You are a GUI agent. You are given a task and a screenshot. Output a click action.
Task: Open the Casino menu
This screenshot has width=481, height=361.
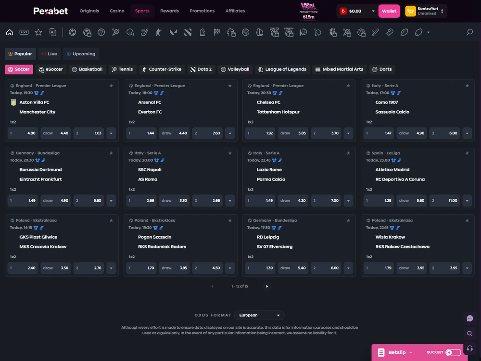(117, 11)
